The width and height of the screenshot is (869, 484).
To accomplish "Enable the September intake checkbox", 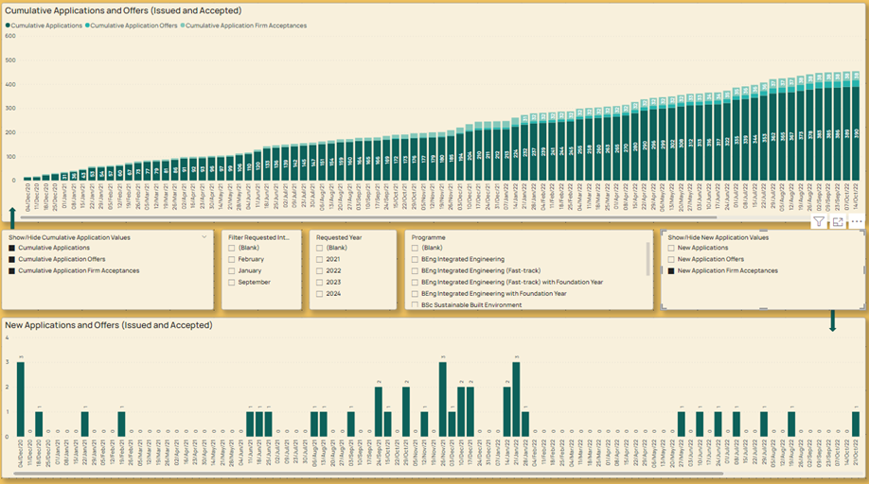I will tap(232, 283).
